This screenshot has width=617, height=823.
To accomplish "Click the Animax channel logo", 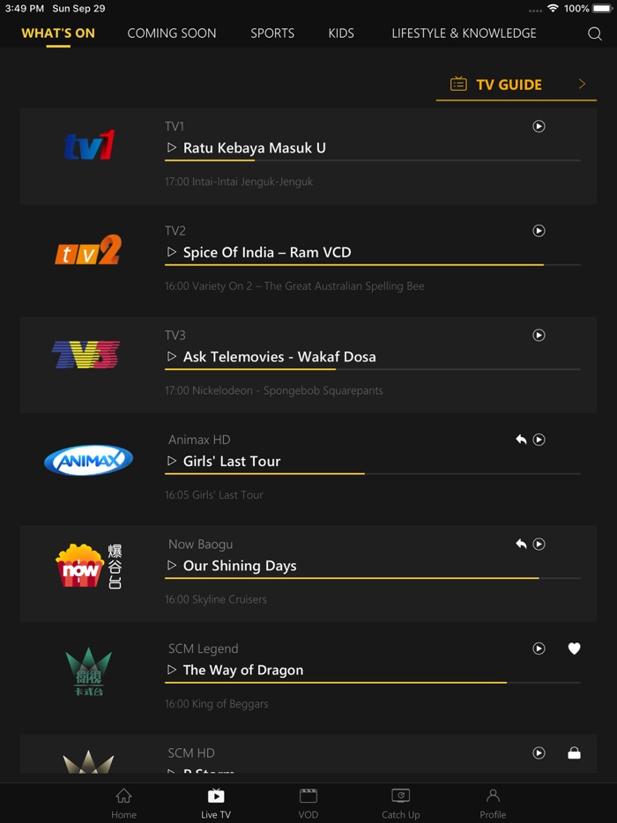I will pos(88,461).
